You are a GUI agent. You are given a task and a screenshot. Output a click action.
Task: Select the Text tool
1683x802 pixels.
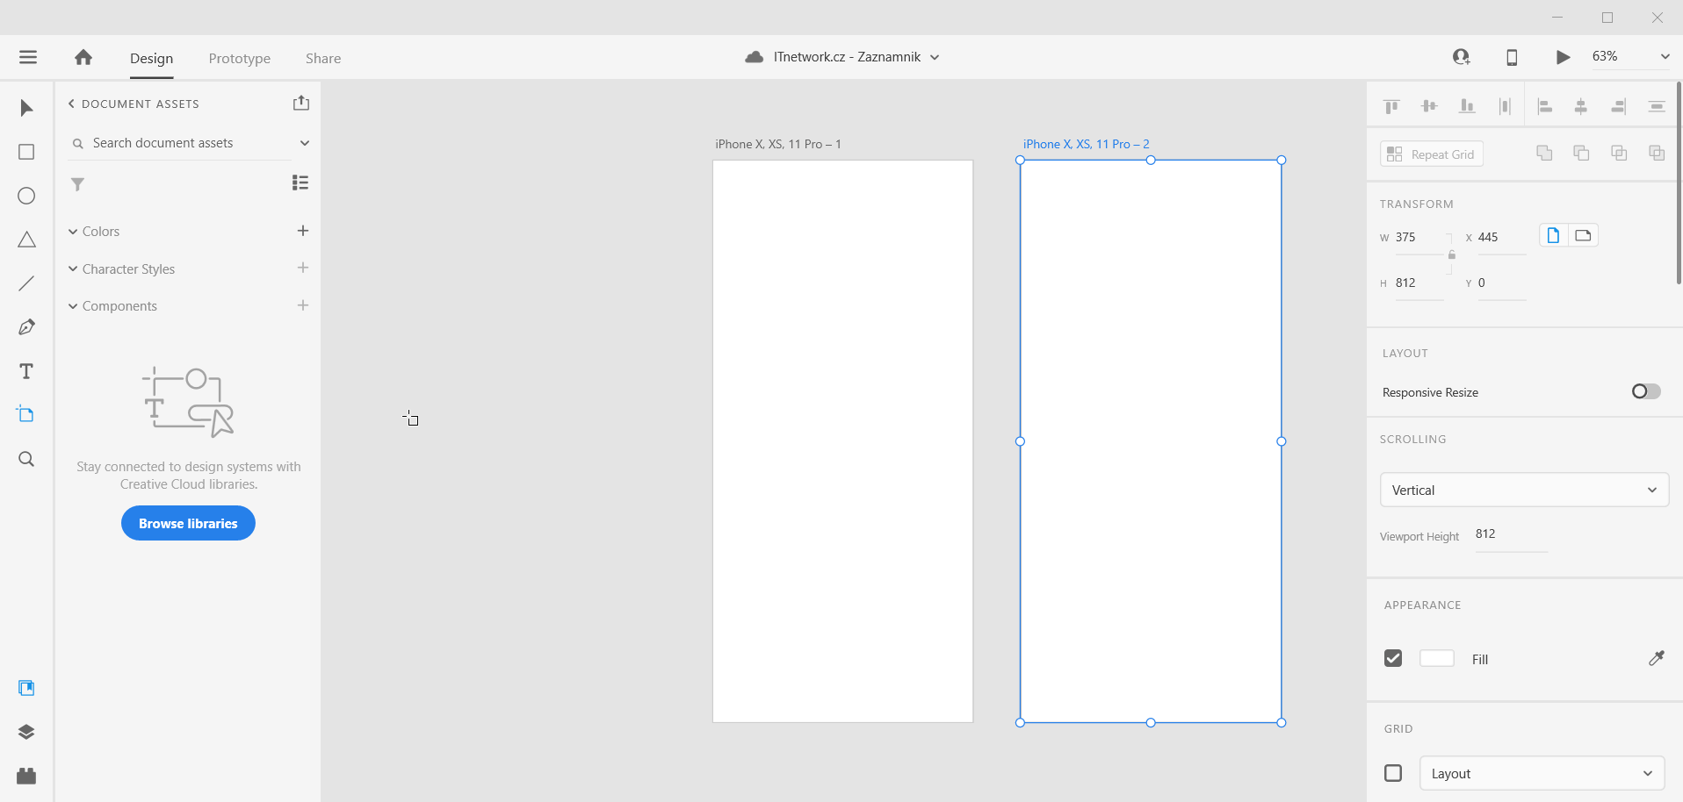pyautogui.click(x=26, y=371)
